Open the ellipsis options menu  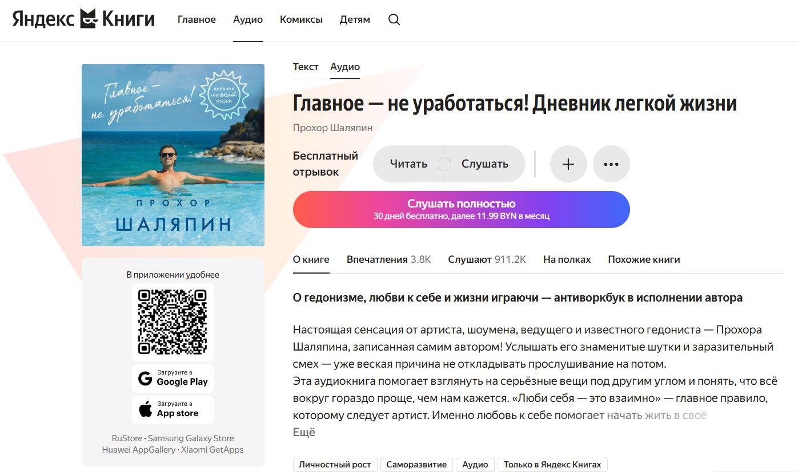click(x=611, y=164)
